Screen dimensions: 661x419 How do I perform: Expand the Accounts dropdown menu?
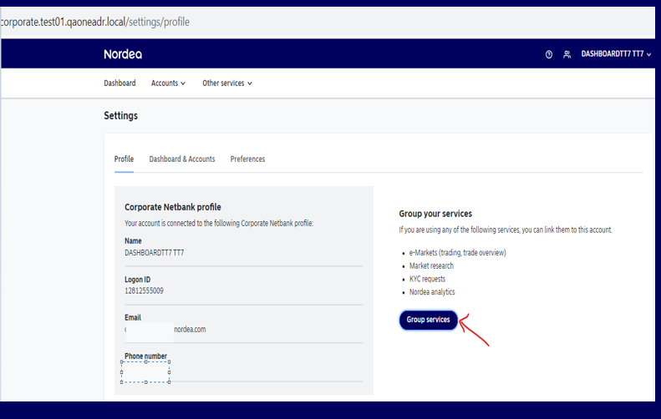(x=168, y=83)
